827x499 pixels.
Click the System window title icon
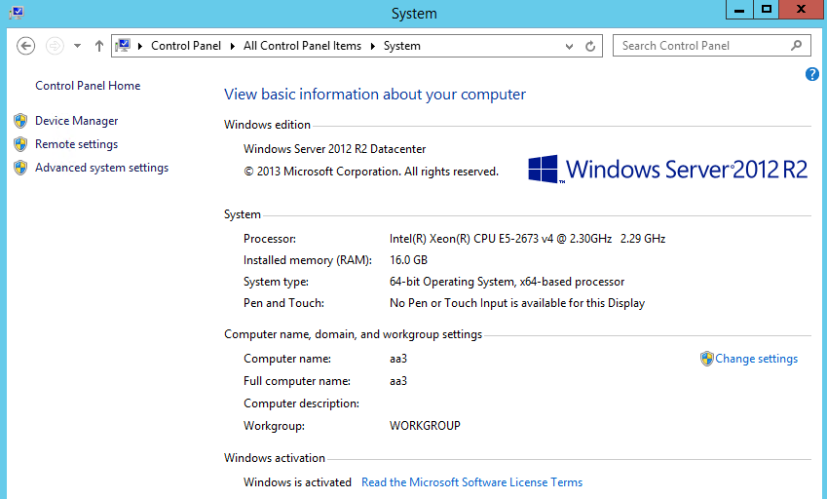point(17,12)
